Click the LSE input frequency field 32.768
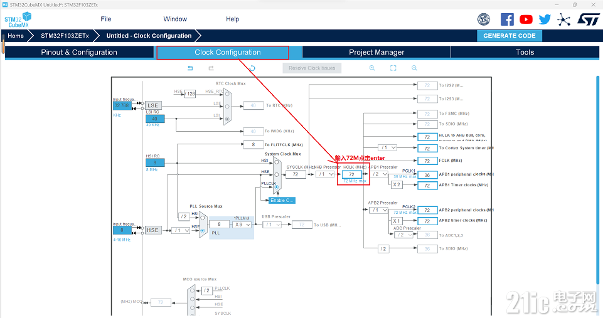The width and height of the screenshot is (603, 318). (x=122, y=105)
